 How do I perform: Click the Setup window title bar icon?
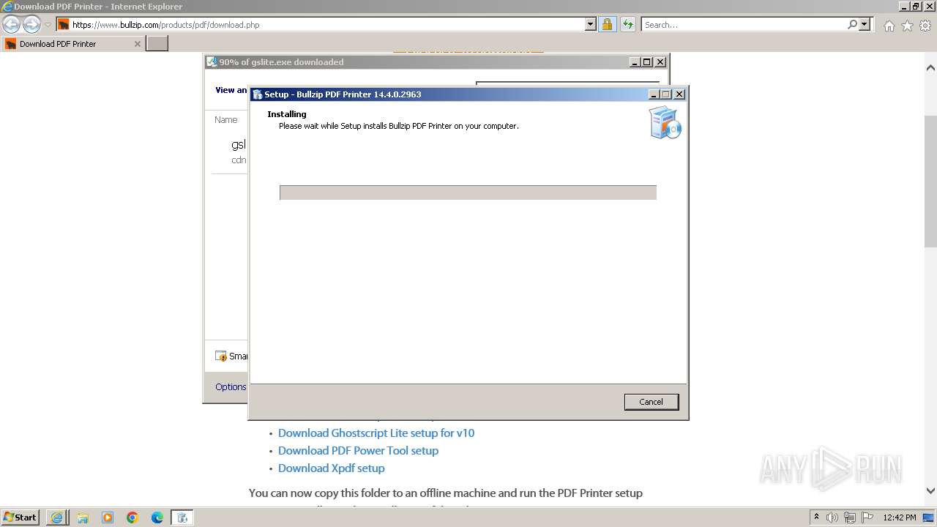click(x=258, y=94)
